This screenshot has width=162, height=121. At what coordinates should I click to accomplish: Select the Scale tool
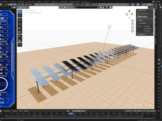pos(20,28)
